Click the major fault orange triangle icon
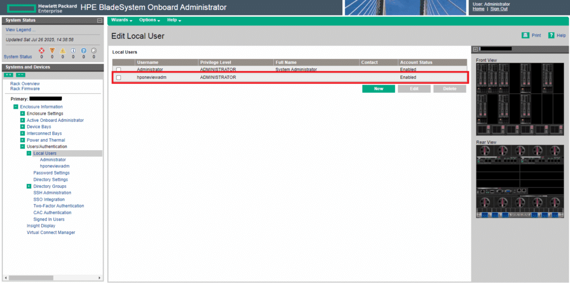Image resolution: width=570 pixels, height=283 pixels. tap(52, 51)
